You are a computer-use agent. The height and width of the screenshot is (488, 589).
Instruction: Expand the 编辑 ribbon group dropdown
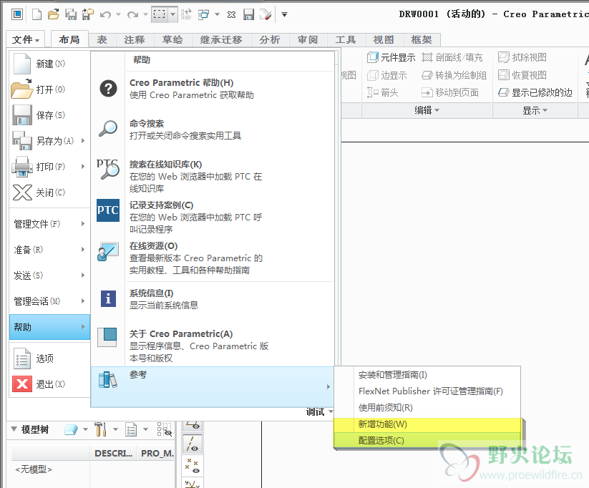[427, 110]
